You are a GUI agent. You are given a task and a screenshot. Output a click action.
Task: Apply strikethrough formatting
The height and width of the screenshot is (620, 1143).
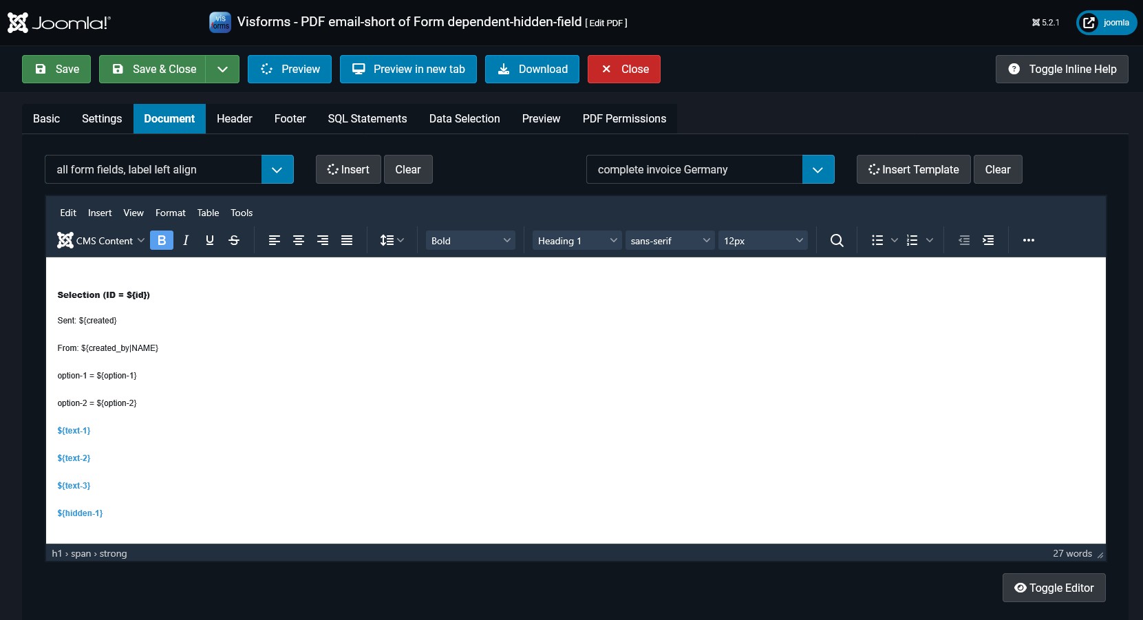point(234,240)
